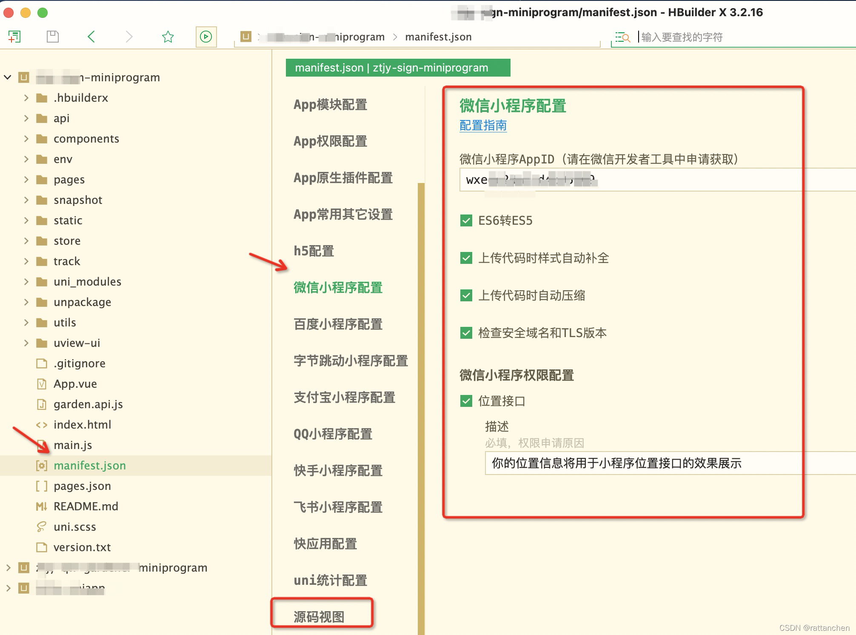Open the 快应用配置 section
The image size is (856, 635).
pyautogui.click(x=325, y=544)
